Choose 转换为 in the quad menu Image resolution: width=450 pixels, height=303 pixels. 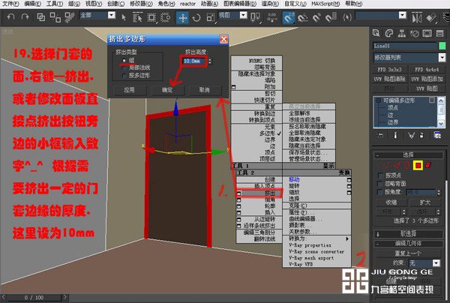[x=316, y=238]
